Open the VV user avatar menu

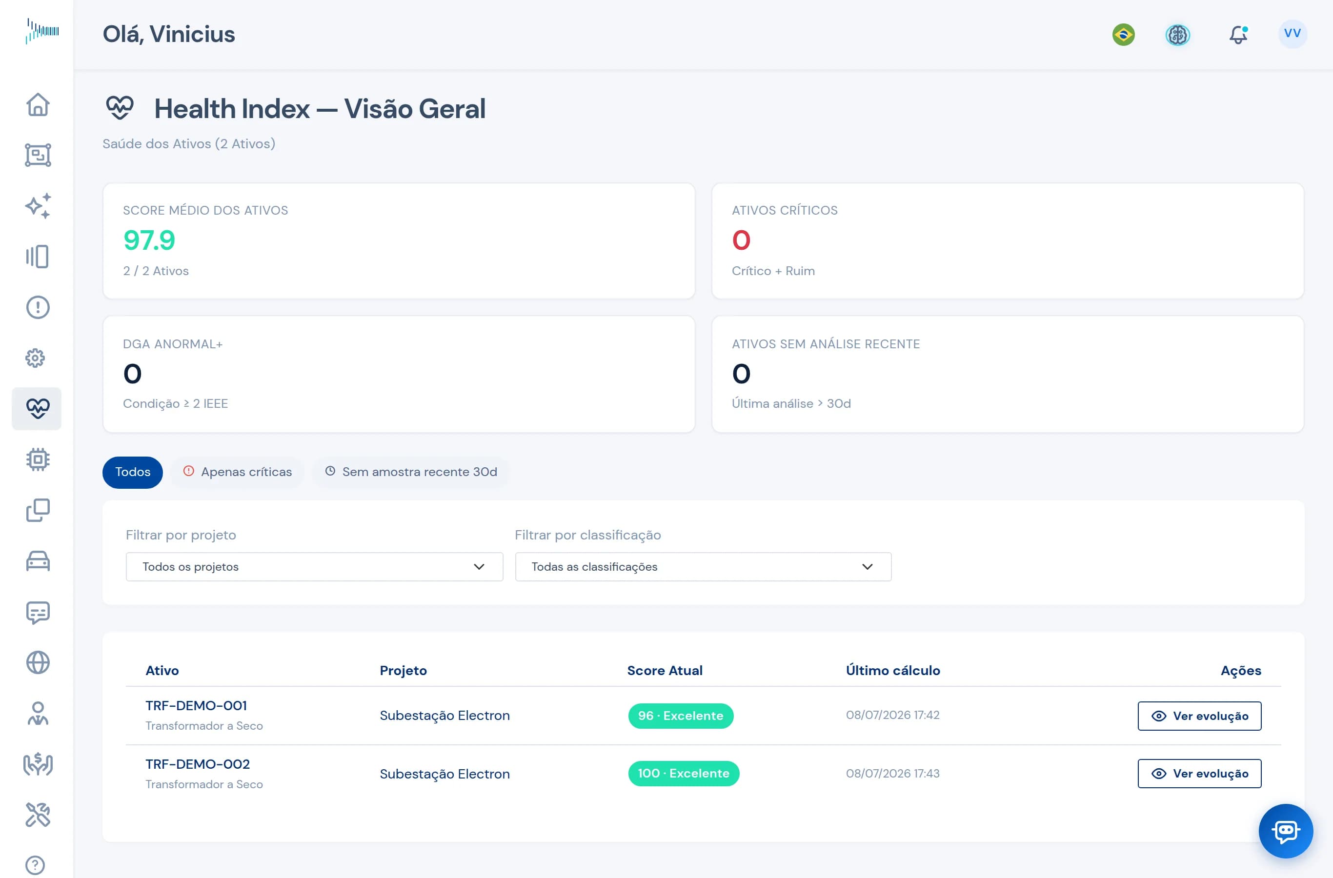(1293, 34)
